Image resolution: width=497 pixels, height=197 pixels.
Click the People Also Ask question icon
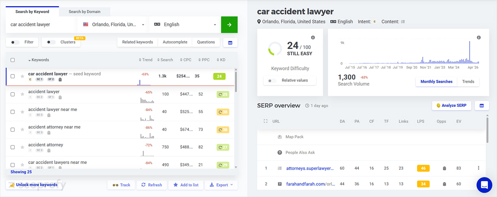pos(280,153)
